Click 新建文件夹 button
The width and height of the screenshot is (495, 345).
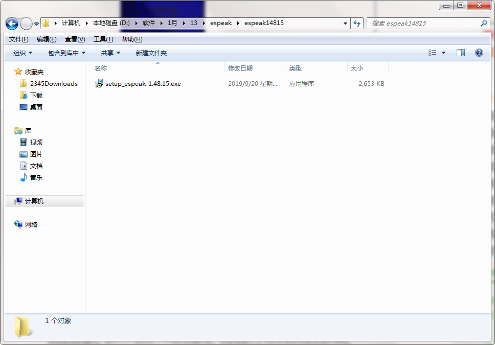151,53
